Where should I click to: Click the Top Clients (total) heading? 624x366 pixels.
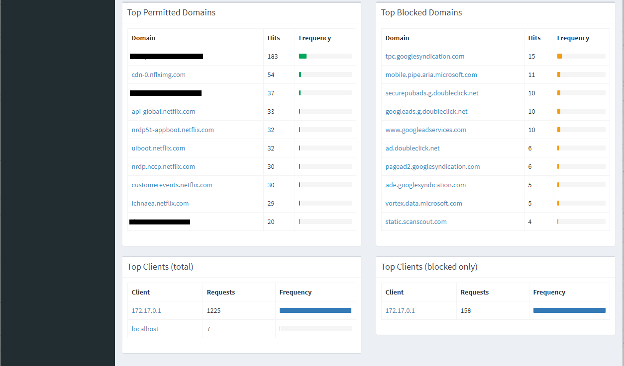pos(160,267)
